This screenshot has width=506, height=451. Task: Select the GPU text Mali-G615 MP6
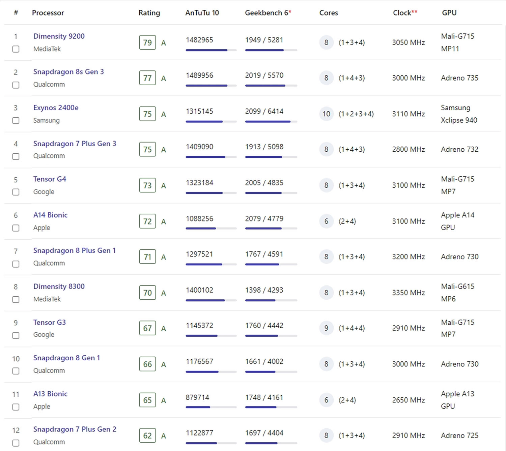pyautogui.click(x=457, y=293)
